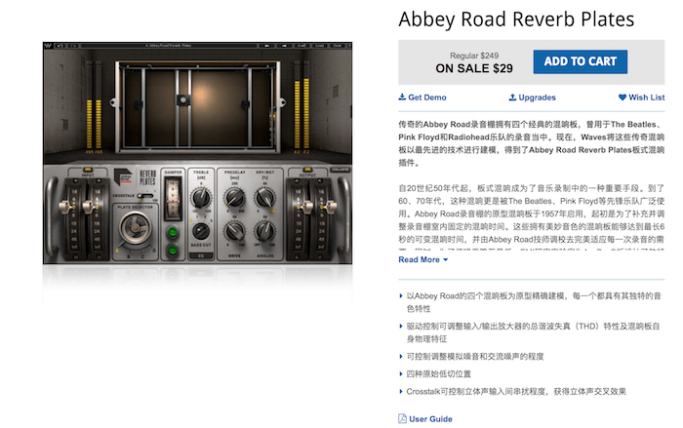Click the Abbey Road Studios logo in plugin
The image size is (683, 428).
[x=123, y=176]
